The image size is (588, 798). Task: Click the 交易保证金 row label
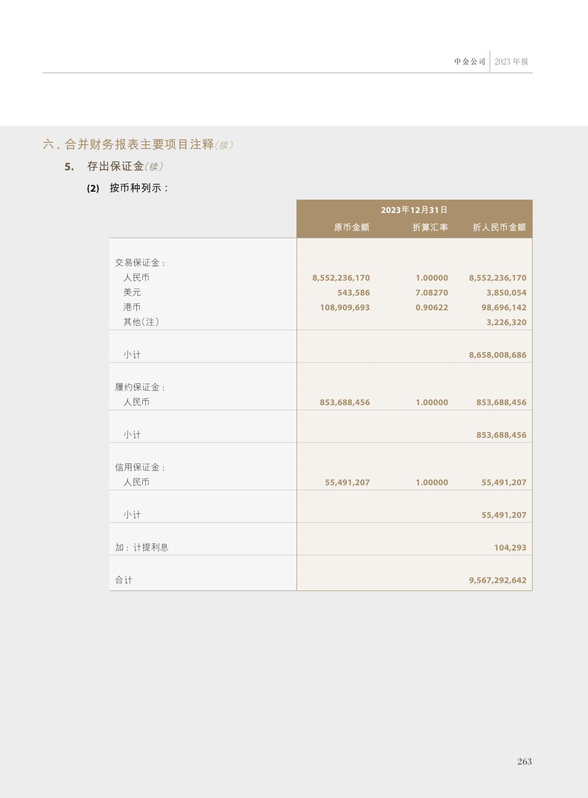(139, 263)
